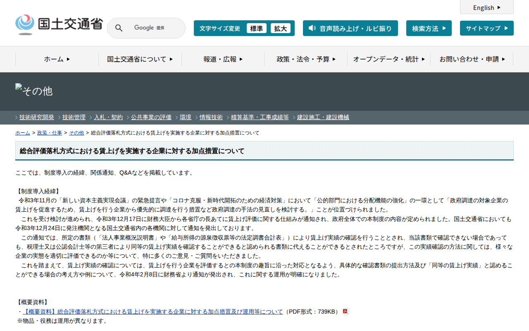
Task: Go to 環境 section
Action: coord(186,117)
